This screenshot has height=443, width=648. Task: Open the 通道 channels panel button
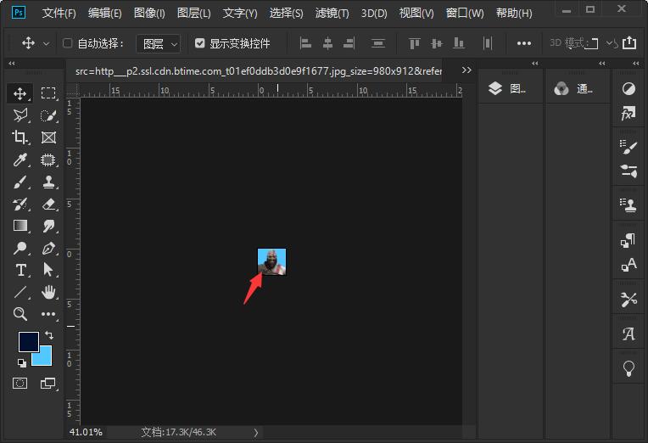574,88
